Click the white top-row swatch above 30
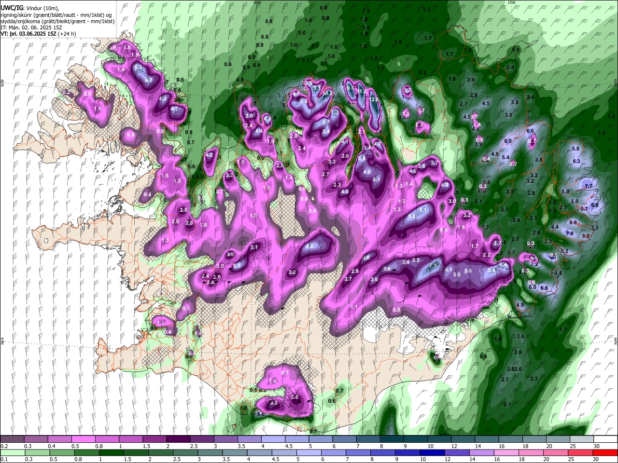 click(x=605, y=439)
